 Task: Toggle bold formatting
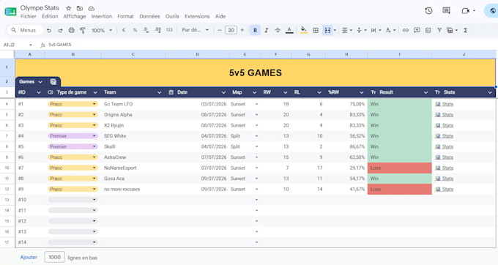pos(255,30)
